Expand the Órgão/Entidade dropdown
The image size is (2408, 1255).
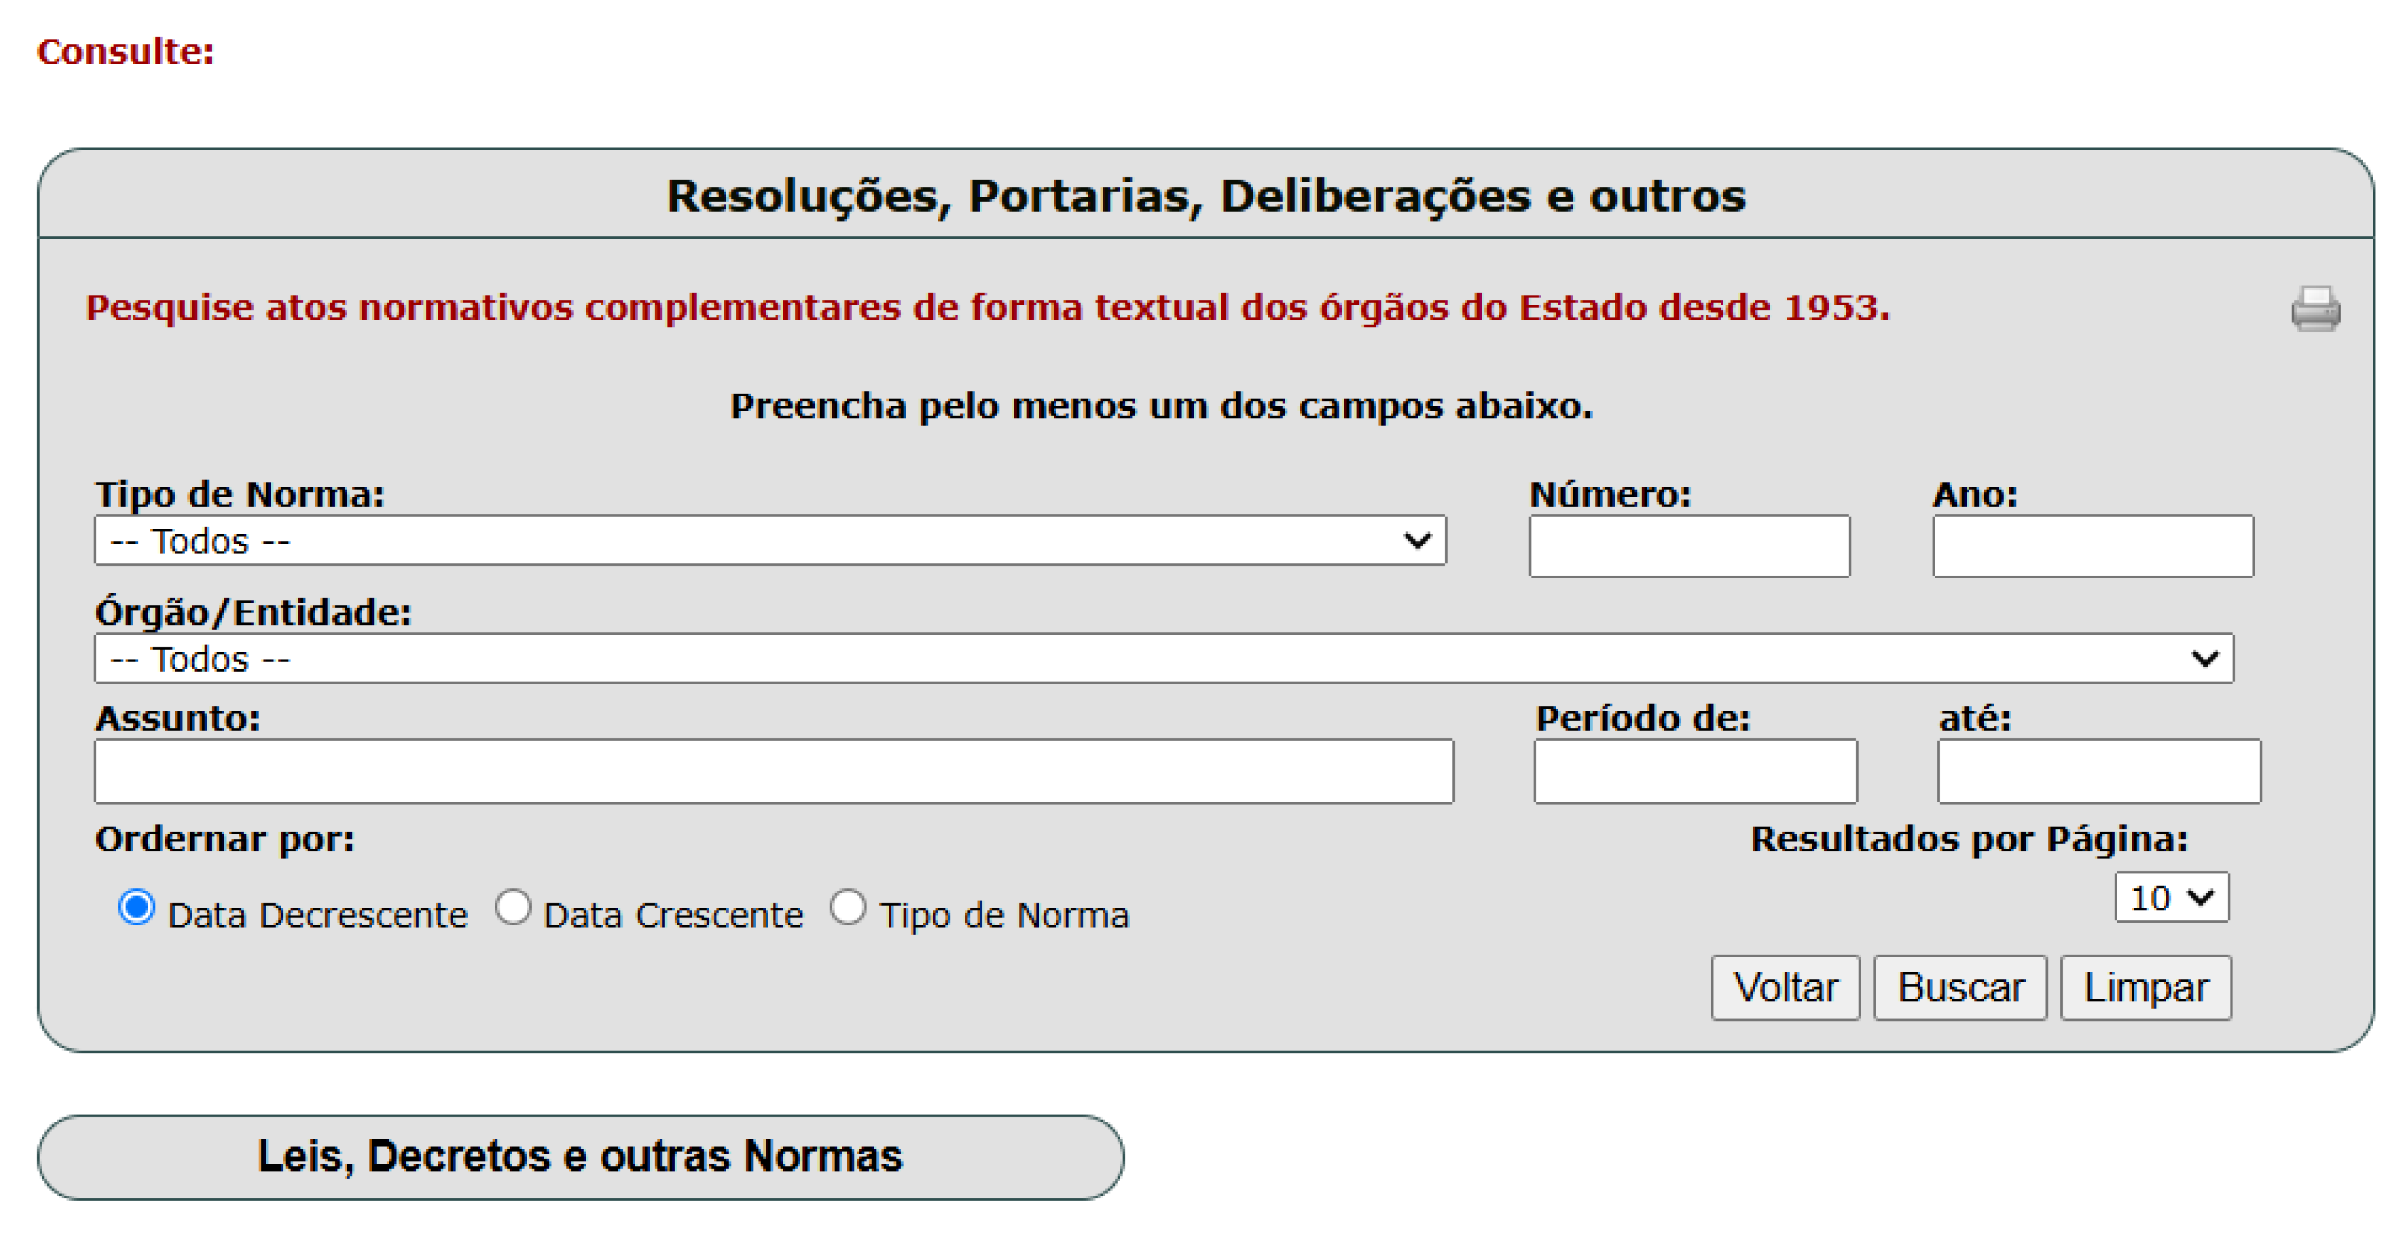coord(1163,659)
